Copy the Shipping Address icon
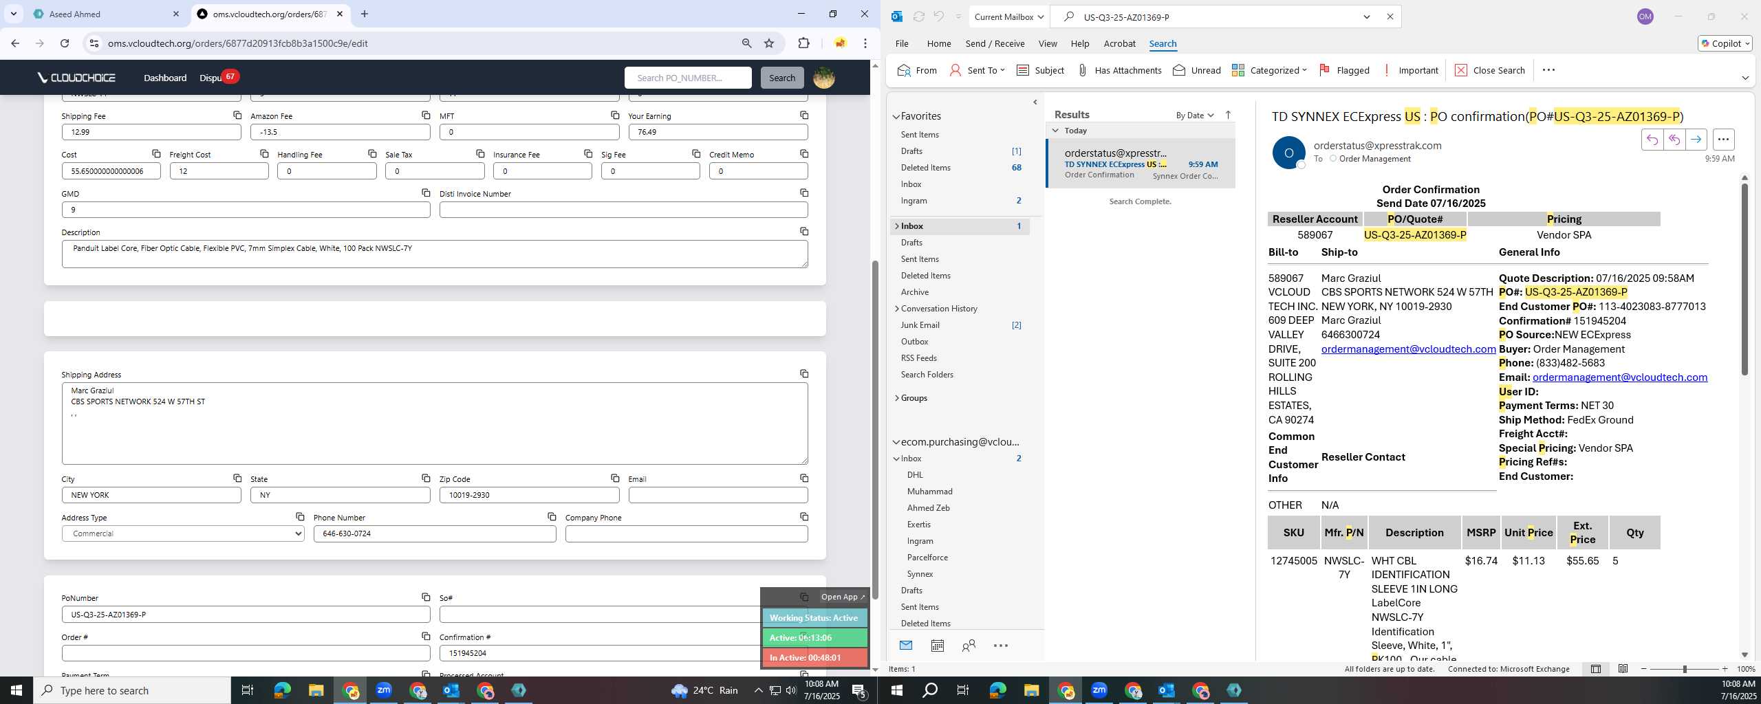Viewport: 1761px width, 704px height. click(x=804, y=373)
